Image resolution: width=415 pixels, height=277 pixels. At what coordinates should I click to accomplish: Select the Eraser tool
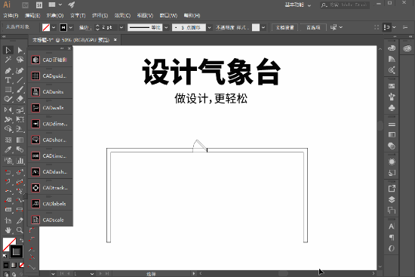(x=20, y=99)
